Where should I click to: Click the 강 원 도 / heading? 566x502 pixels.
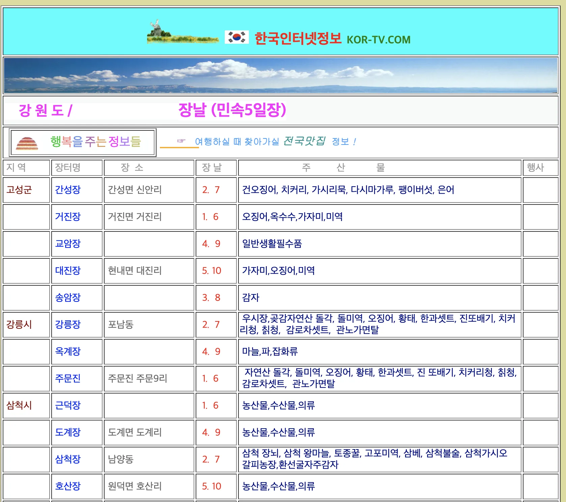pyautogui.click(x=46, y=111)
